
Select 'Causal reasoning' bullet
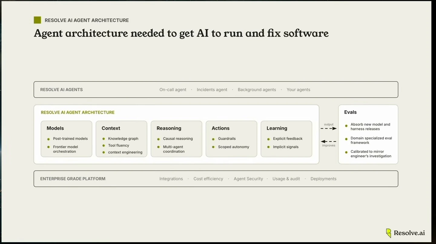click(x=178, y=139)
